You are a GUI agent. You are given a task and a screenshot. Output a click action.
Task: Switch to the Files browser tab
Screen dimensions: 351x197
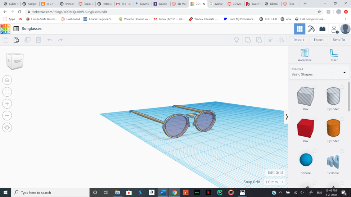pos(291,4)
